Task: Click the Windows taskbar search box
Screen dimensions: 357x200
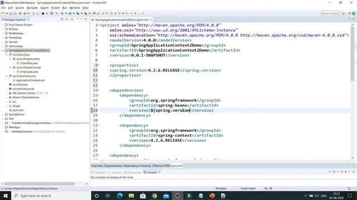Action: [51, 196]
